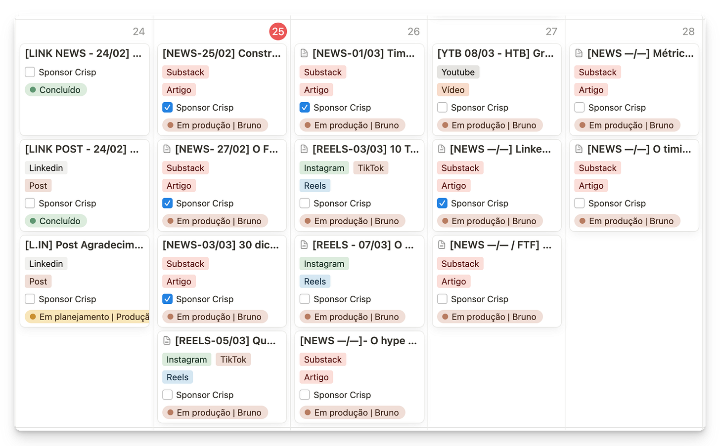The width and height of the screenshot is (720, 446).
Task: Check Sponsor Crisp on [REELS-03/03] 10 T card
Action: pos(305,203)
